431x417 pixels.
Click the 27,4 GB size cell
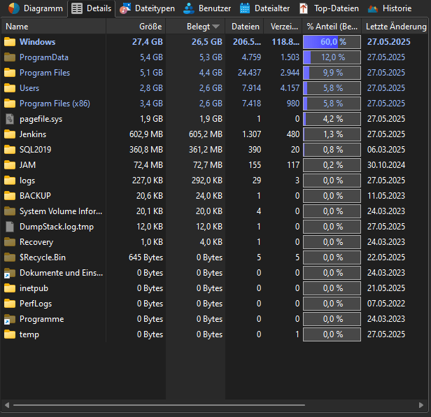pos(148,42)
